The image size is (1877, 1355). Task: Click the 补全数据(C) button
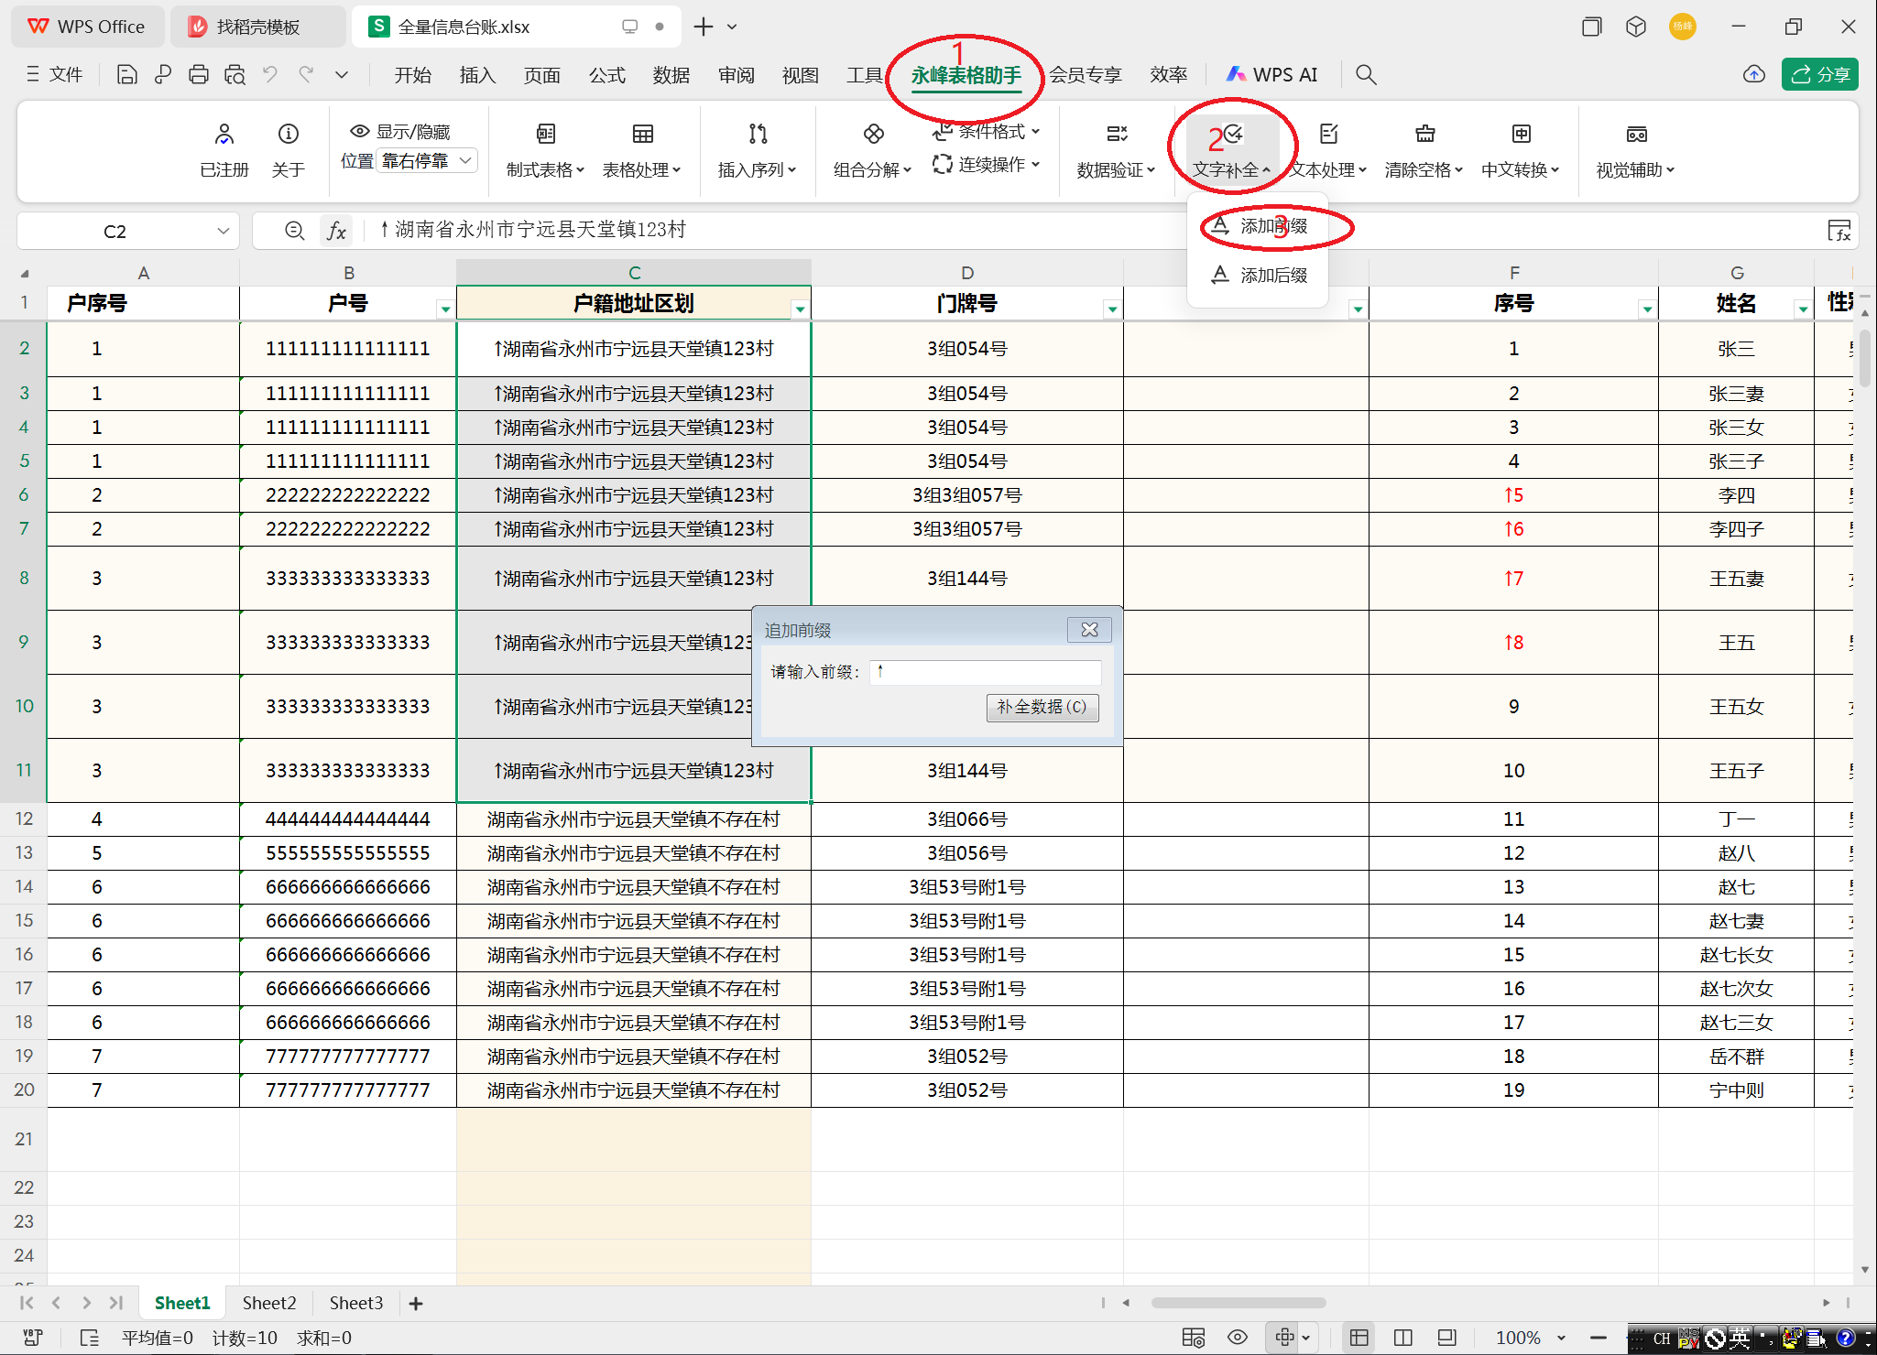tap(1042, 707)
